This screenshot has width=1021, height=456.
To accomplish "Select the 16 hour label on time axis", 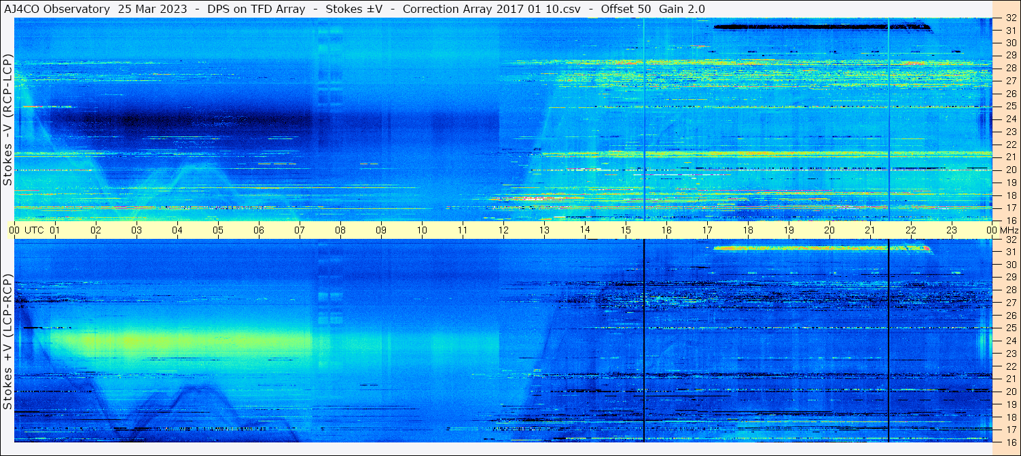I will click(666, 230).
